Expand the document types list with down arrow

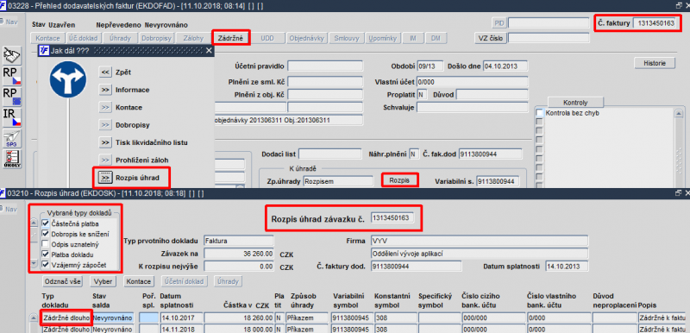(34, 264)
